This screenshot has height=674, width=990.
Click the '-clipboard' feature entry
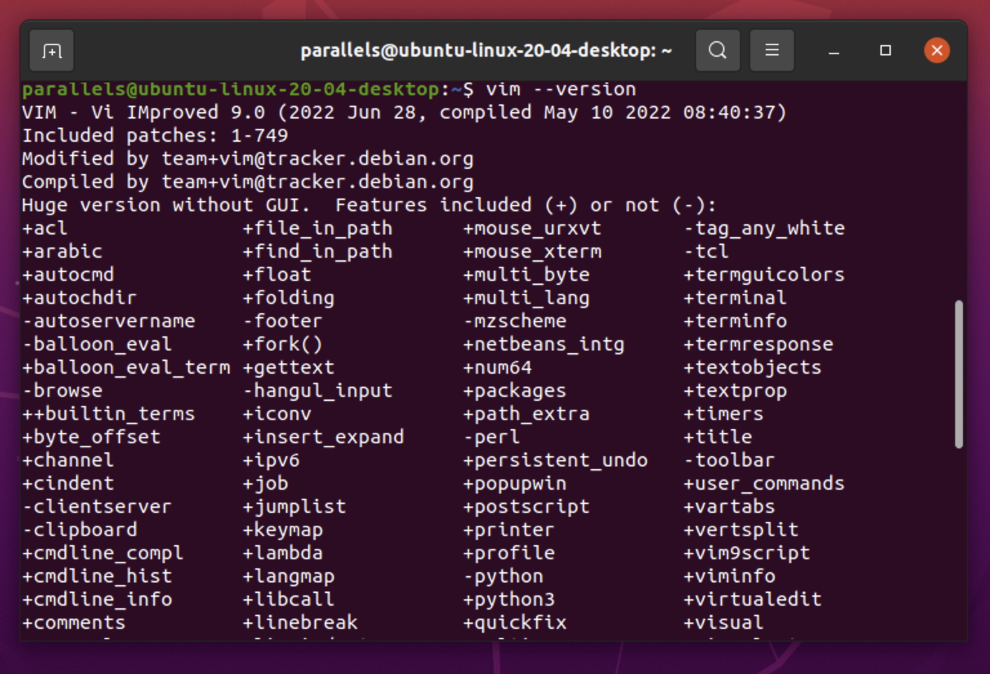point(80,530)
